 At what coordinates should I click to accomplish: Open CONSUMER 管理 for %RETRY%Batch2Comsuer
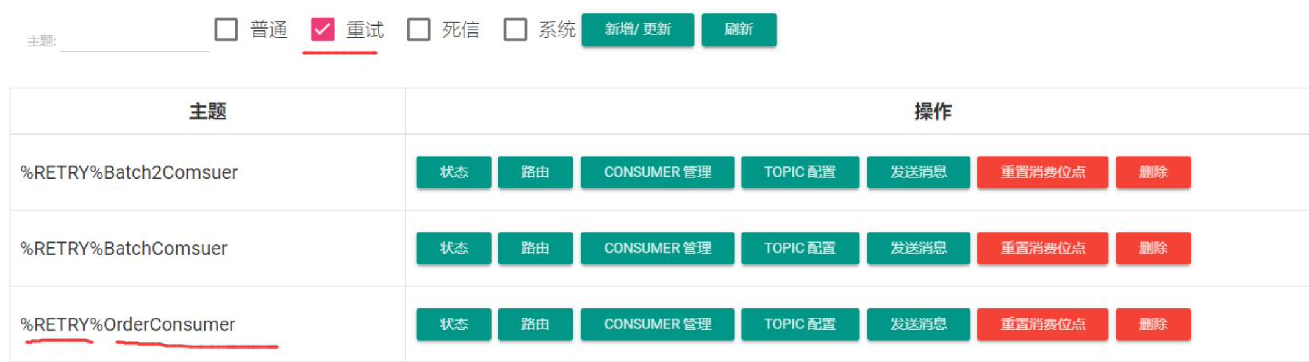point(658,172)
